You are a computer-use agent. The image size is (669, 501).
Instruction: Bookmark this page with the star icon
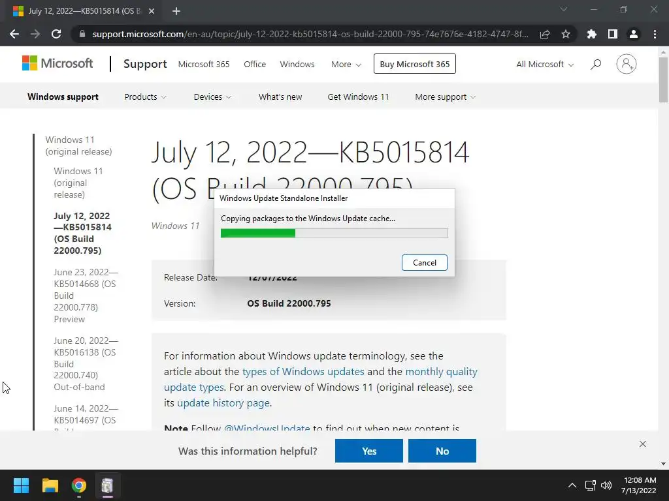566,34
